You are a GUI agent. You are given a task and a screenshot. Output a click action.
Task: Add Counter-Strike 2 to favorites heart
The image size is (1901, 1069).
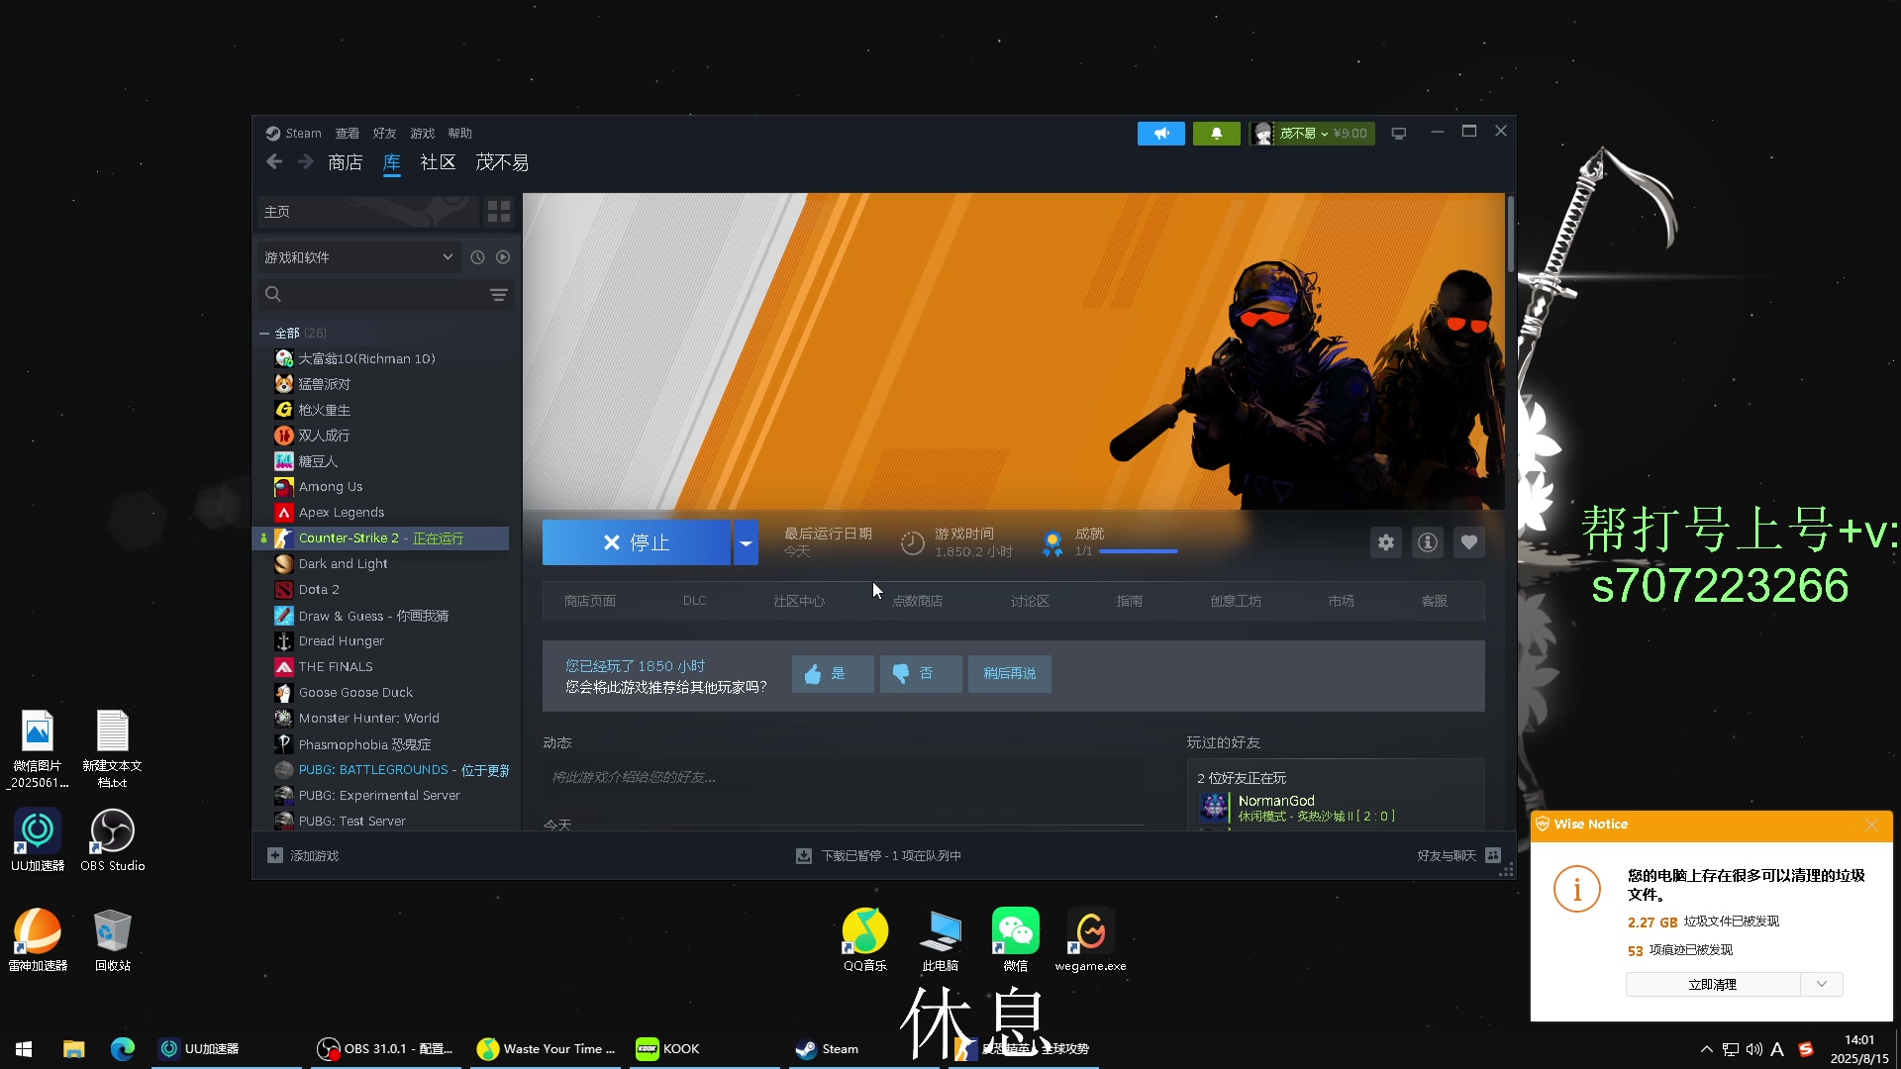coord(1469,542)
